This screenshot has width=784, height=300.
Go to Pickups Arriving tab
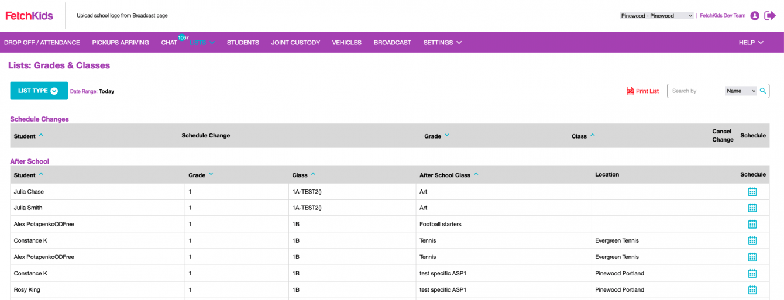[121, 43]
